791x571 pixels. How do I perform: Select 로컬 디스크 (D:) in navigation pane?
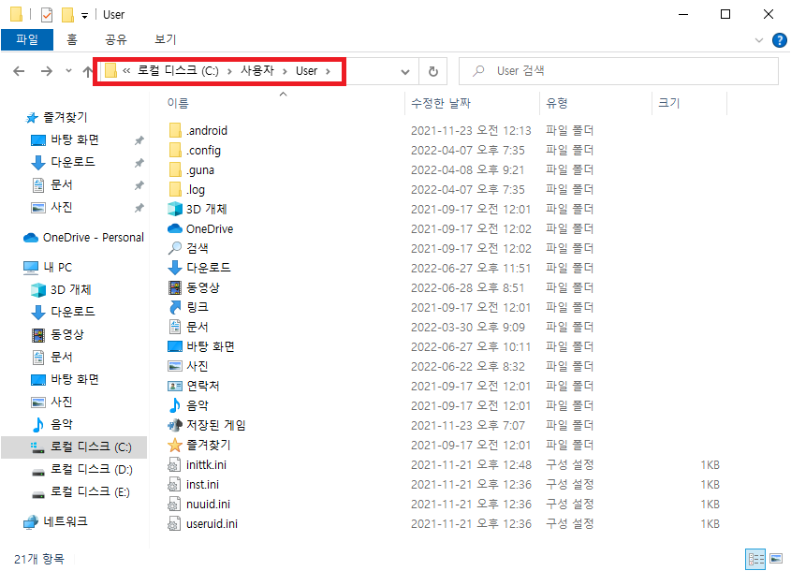[92, 469]
